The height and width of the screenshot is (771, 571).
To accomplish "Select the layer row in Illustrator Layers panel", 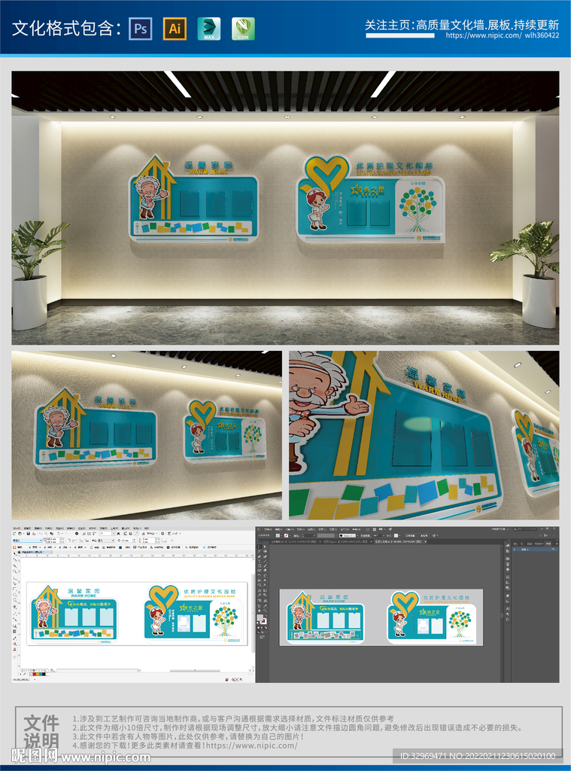I will [535, 549].
